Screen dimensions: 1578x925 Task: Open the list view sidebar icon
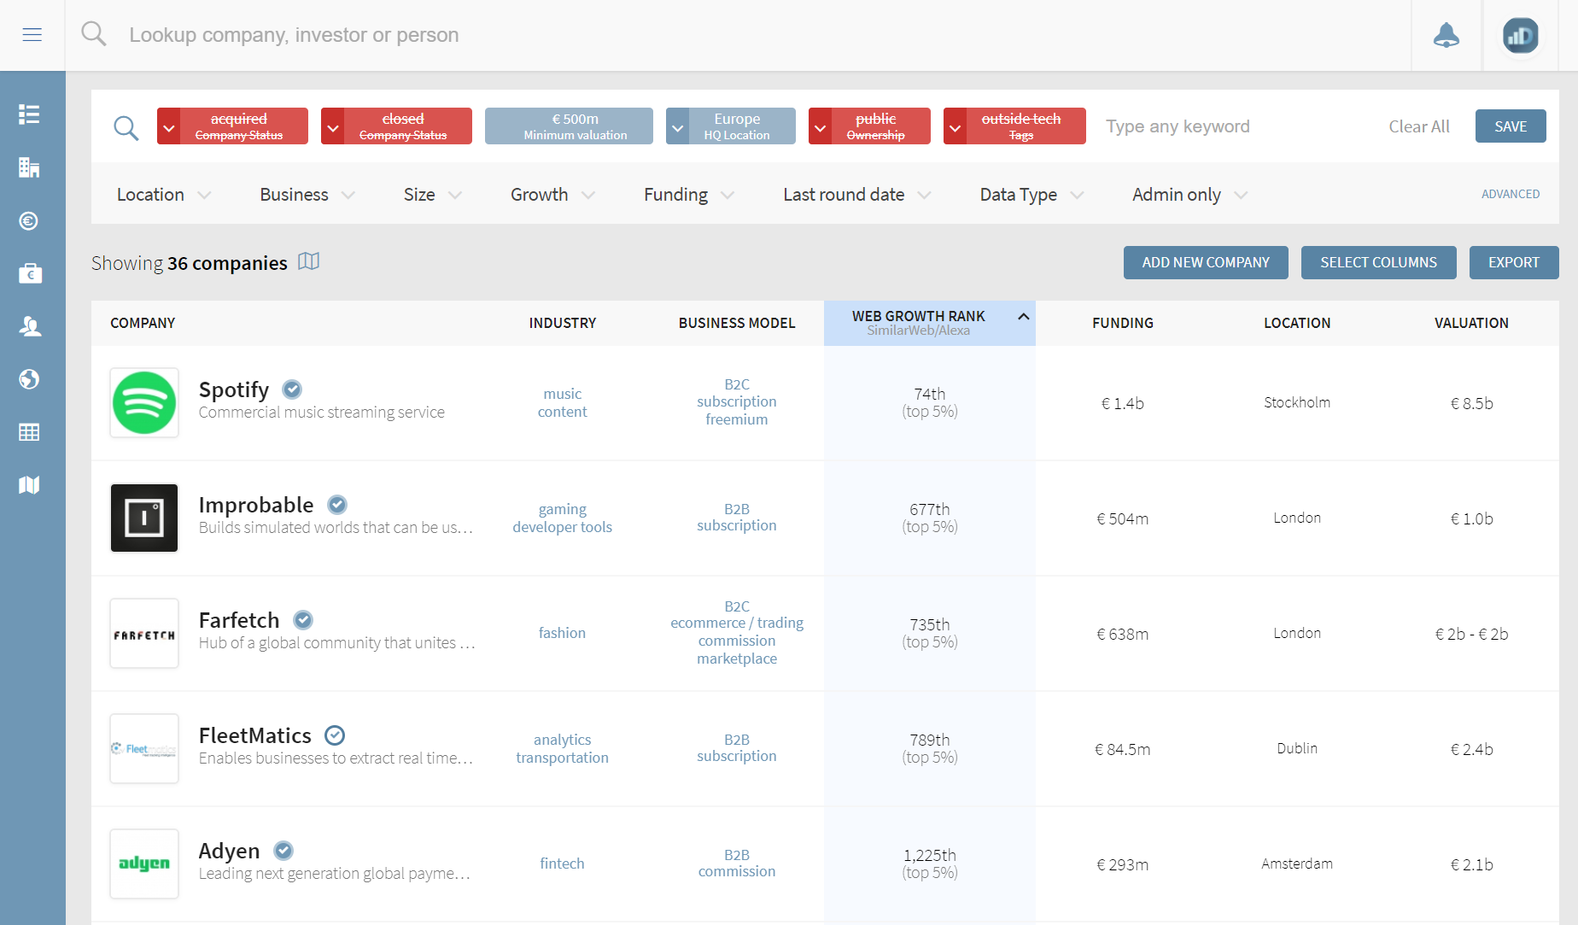point(30,114)
